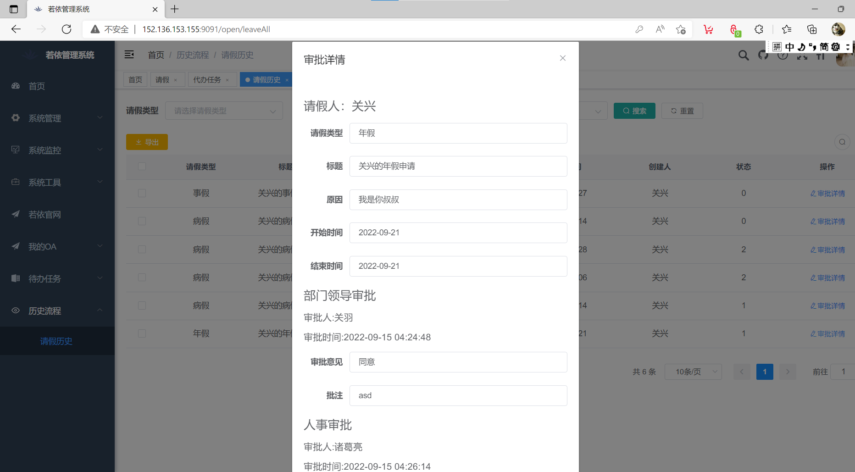This screenshot has width=855, height=472.
Task: Click the yellow 导出 button
Action: tap(147, 142)
